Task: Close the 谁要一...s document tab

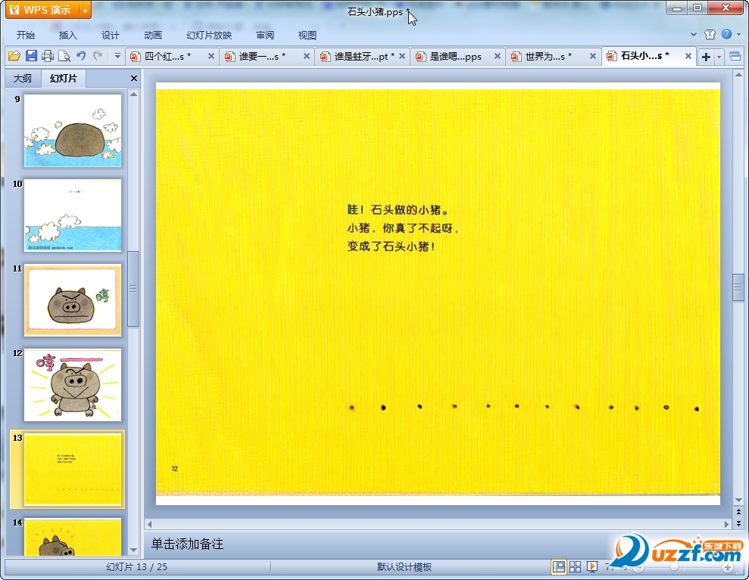Action: pyautogui.click(x=306, y=56)
